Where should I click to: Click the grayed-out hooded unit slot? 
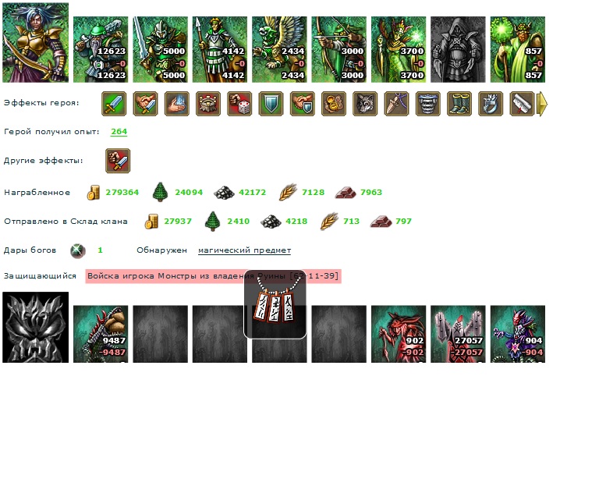pyautogui.click(x=458, y=49)
